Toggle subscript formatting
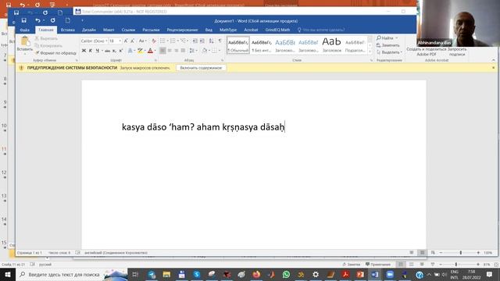 (x=114, y=51)
